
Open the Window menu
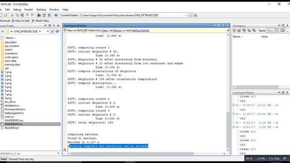54,10
